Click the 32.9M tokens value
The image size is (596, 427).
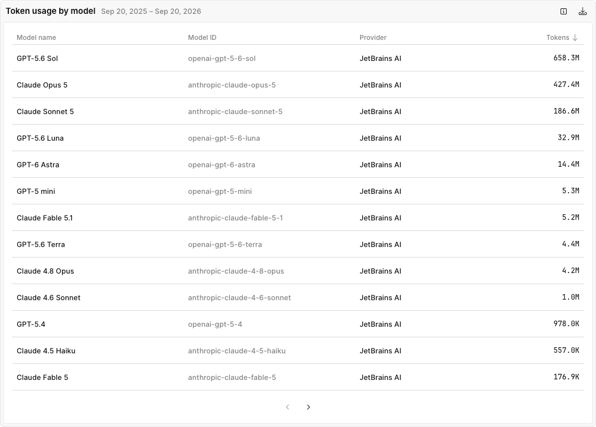[x=569, y=138]
